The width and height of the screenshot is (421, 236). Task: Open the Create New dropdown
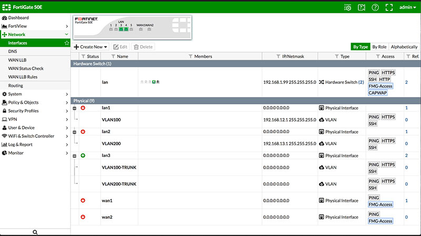tap(91, 47)
